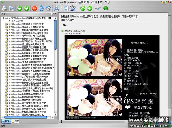Open the topic Photoshop合成在空中漂移的陆地
The image size is (172, 128).
pyautogui.click(x=26, y=27)
